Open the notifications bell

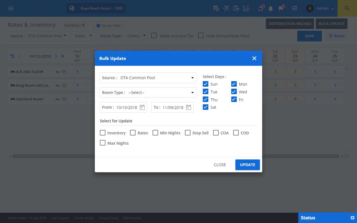coord(271,9)
